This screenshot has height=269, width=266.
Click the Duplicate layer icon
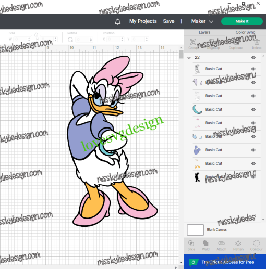coord(236,42)
